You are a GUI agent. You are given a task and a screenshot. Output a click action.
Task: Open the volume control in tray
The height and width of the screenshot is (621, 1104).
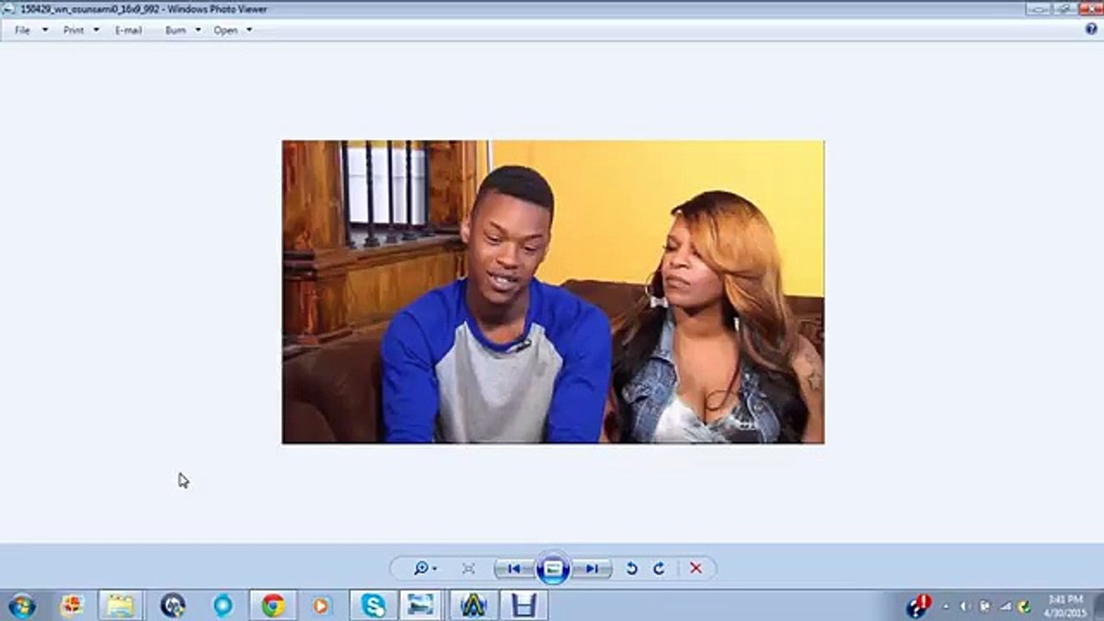coord(964,606)
